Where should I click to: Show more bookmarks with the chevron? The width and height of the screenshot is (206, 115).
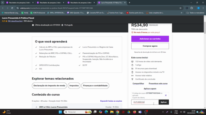click(x=182, y=13)
